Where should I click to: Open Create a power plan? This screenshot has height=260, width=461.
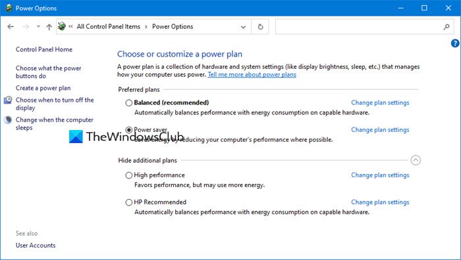43,88
